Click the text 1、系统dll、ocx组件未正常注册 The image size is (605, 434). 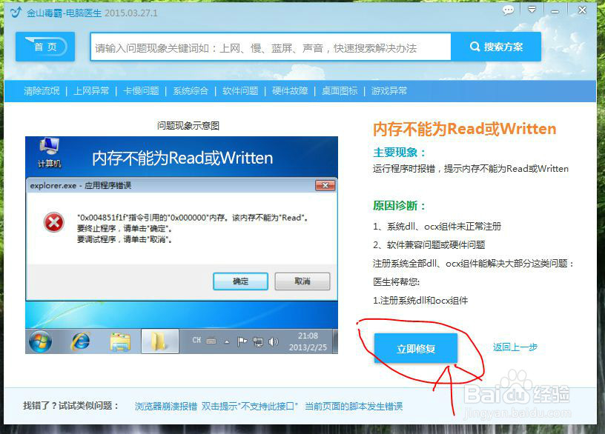[x=437, y=226]
